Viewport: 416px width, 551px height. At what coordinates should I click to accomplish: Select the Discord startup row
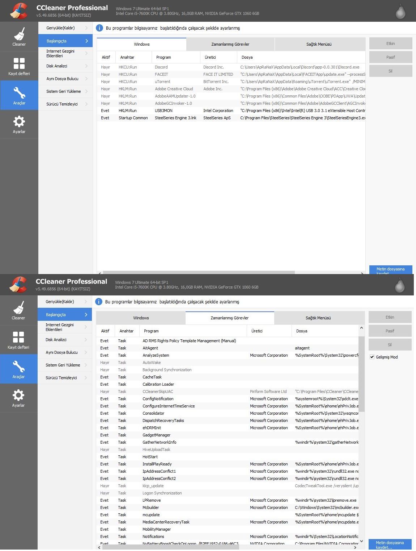coord(231,67)
